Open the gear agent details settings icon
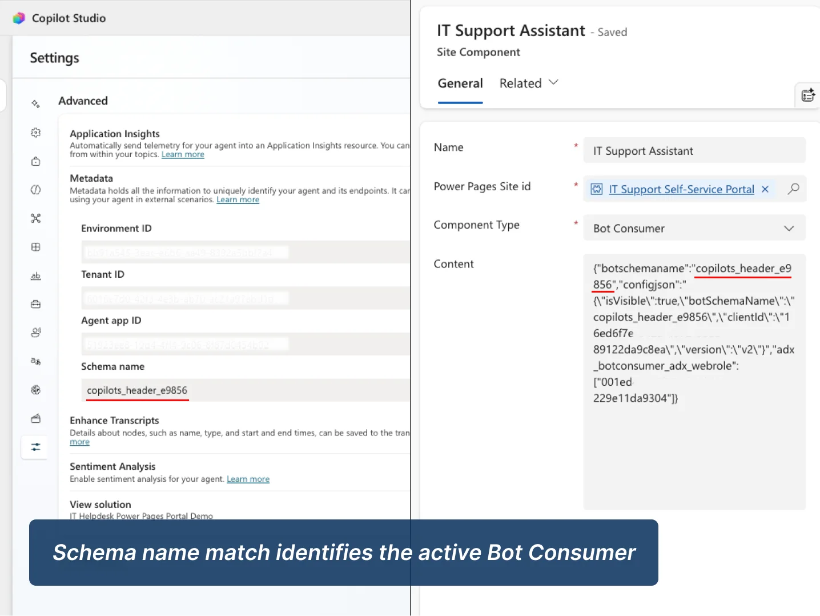 pos(35,133)
